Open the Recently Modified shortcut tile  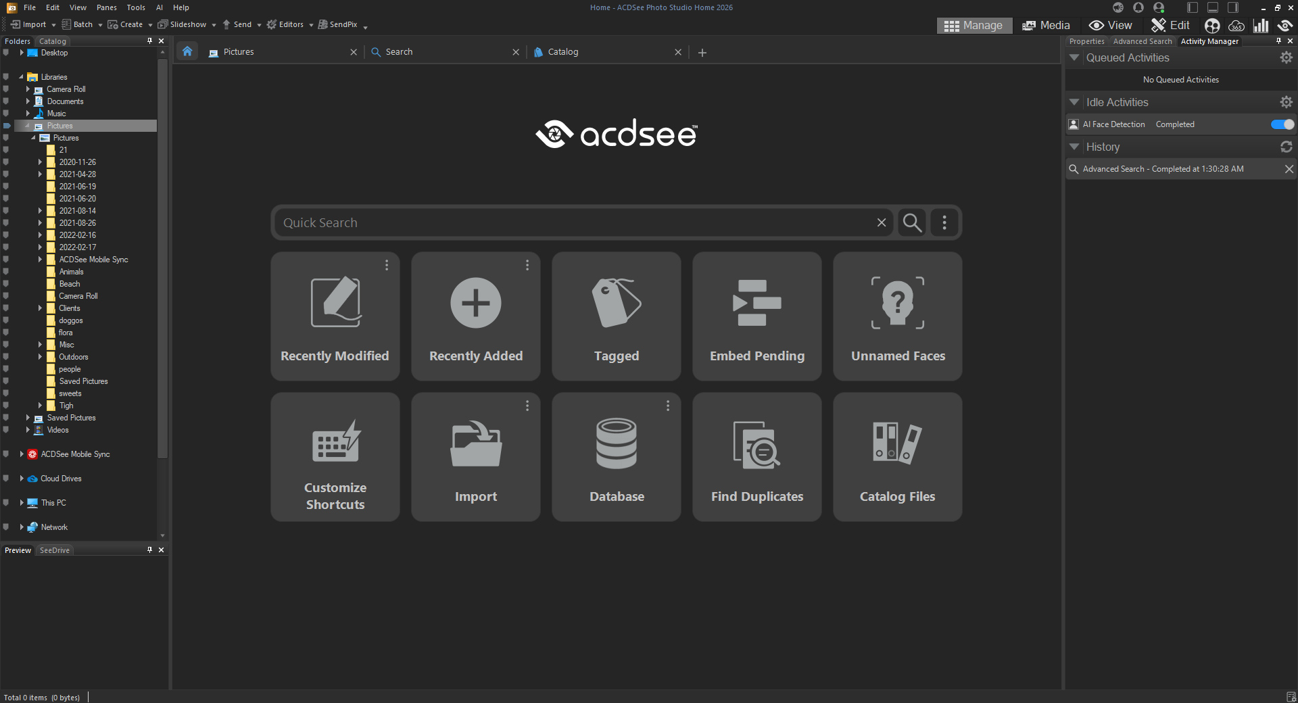pos(335,316)
